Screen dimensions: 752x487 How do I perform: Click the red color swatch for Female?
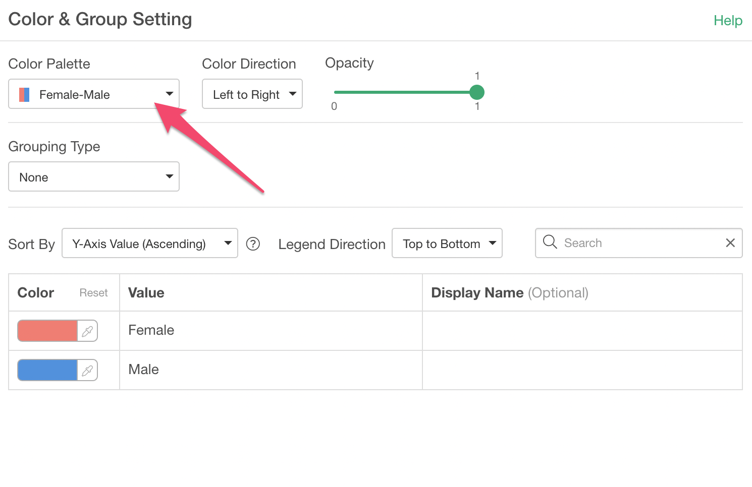click(47, 331)
